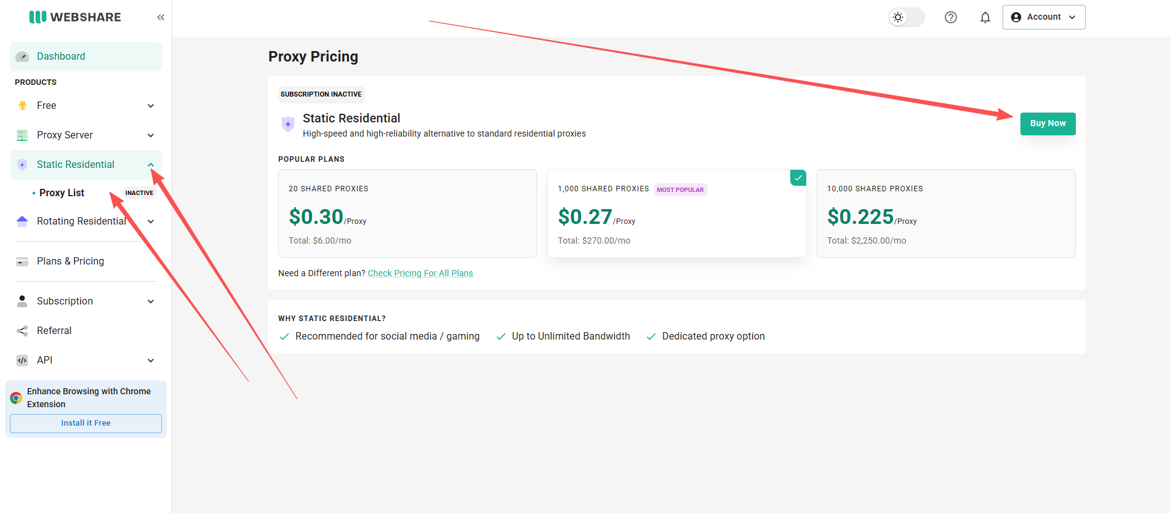This screenshot has width=1170, height=513.
Task: Click the Rotating Residential house icon
Action: tap(22, 221)
